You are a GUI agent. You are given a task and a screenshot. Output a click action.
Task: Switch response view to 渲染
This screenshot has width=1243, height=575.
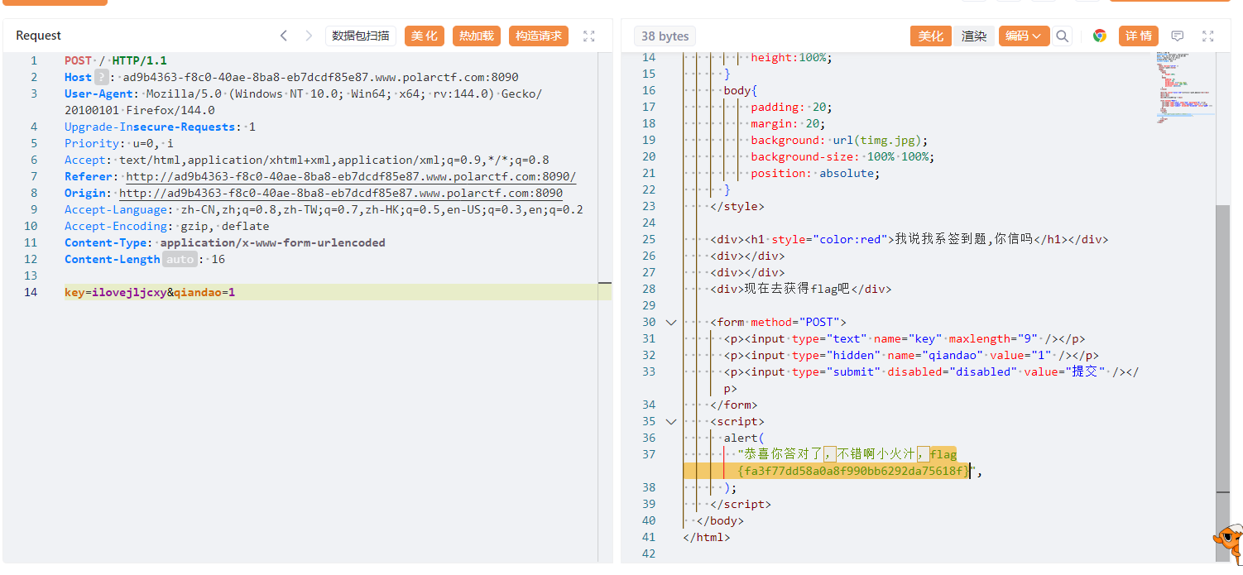(x=974, y=36)
